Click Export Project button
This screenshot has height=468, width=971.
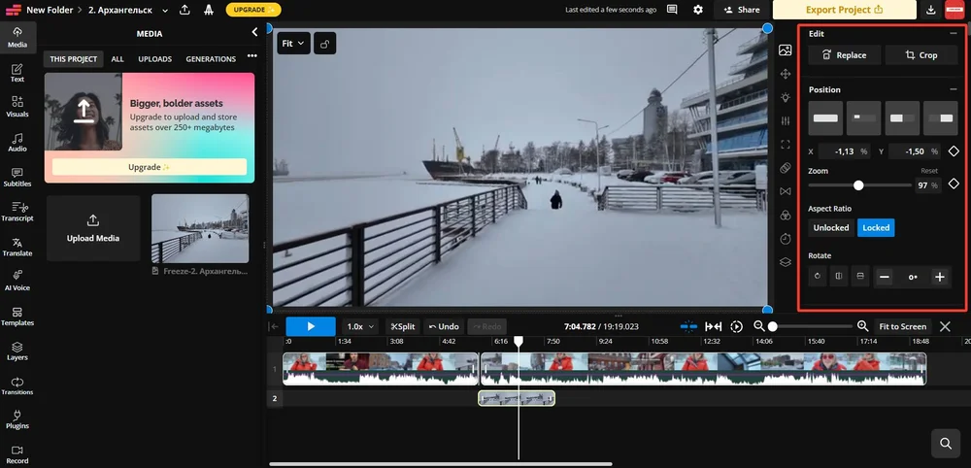(x=845, y=10)
